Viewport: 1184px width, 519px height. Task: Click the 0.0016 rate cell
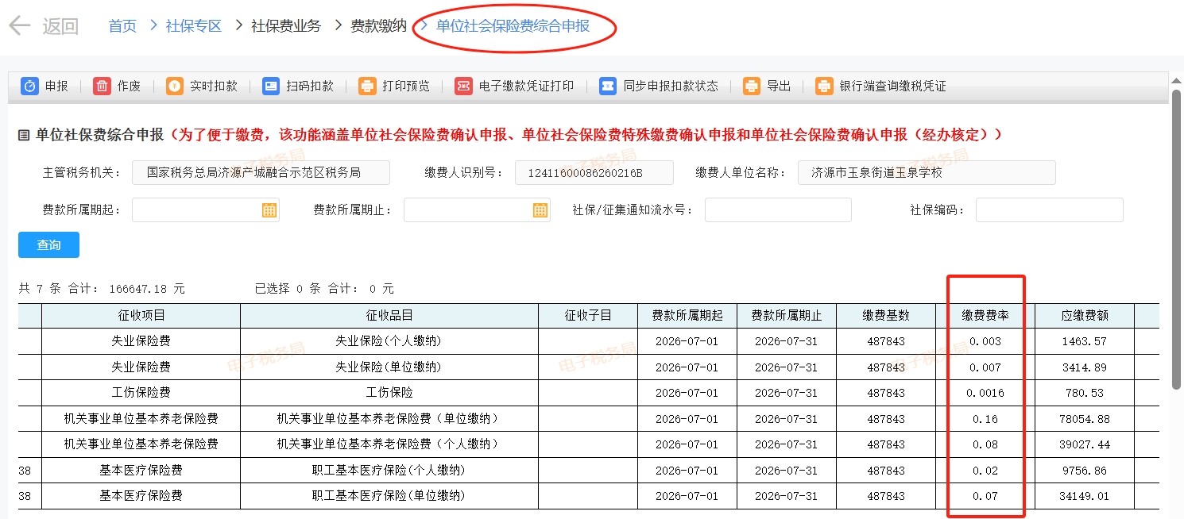point(985,393)
